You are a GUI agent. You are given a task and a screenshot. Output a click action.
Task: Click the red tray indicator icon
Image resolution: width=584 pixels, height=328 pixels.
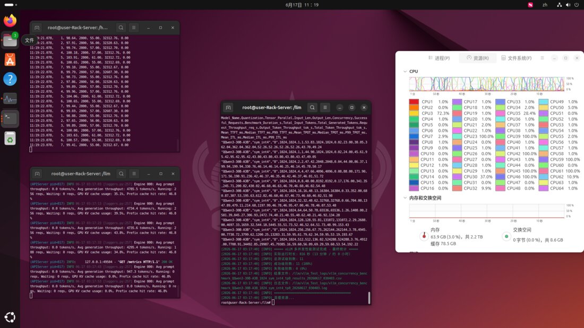click(530, 5)
